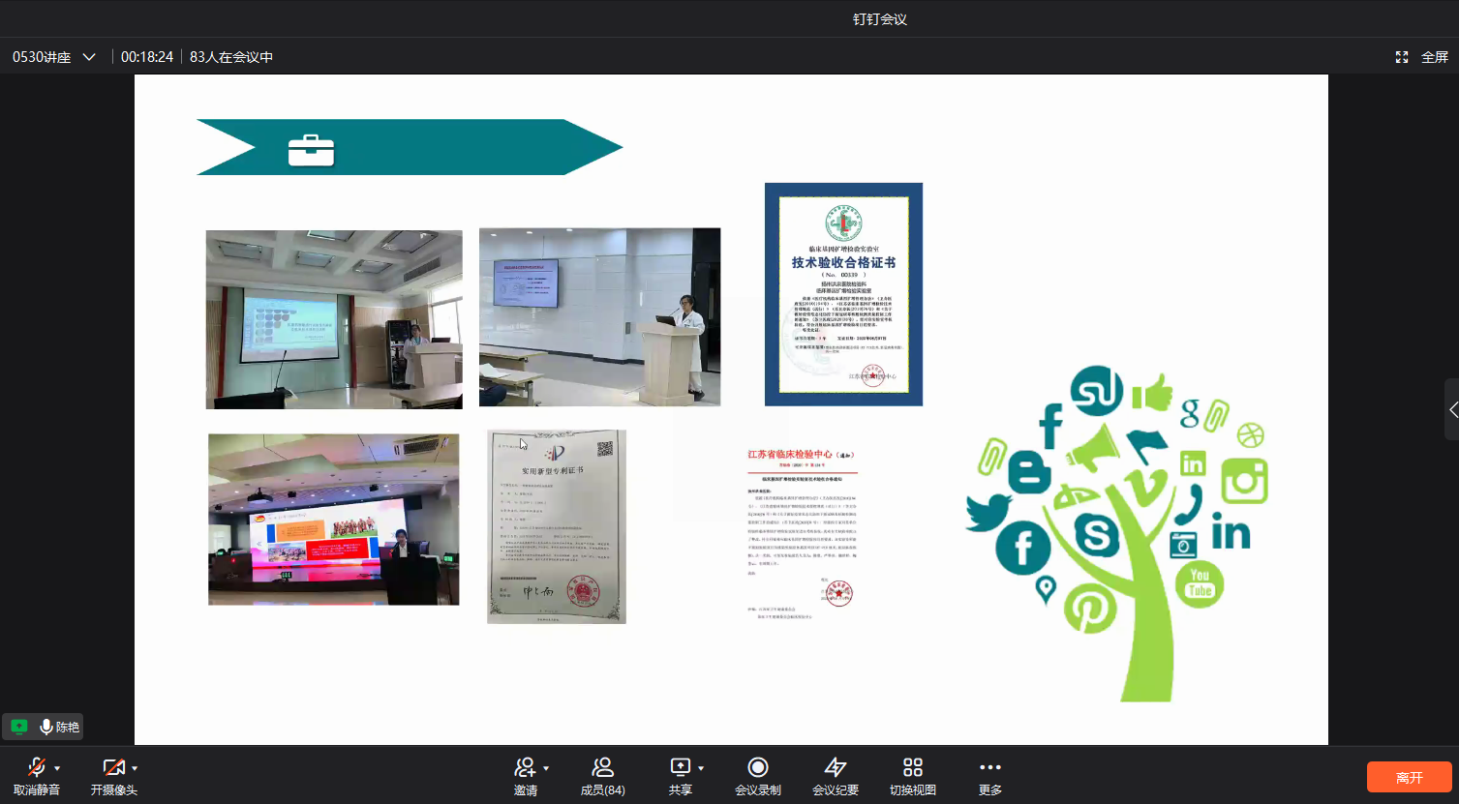Screen dimensions: 1459x804
Task: Open meeting minutes (会议纪要)
Action: pyautogui.click(x=835, y=768)
